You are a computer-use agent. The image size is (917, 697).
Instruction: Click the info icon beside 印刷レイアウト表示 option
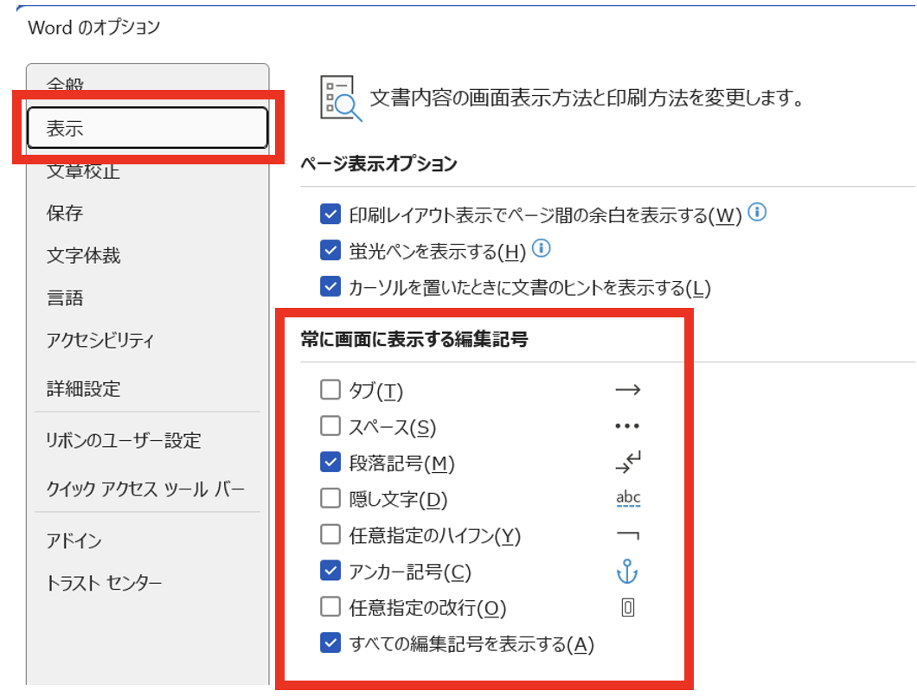click(757, 212)
